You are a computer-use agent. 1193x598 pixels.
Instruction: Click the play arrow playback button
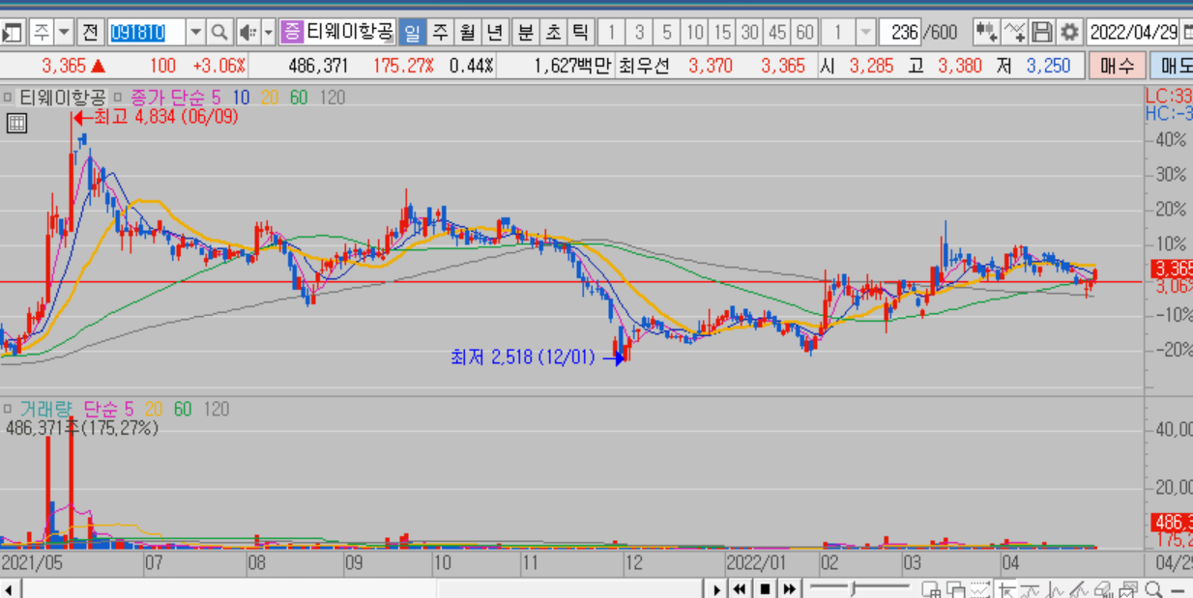[716, 589]
